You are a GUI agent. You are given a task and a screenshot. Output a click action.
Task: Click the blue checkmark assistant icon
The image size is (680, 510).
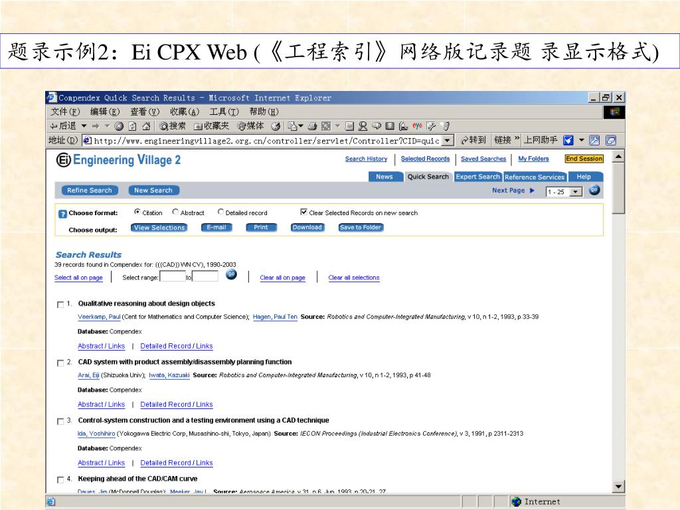click(x=568, y=140)
